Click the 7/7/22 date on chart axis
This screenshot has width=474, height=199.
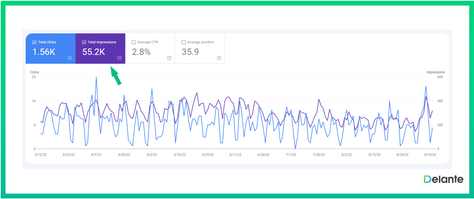click(x=290, y=155)
